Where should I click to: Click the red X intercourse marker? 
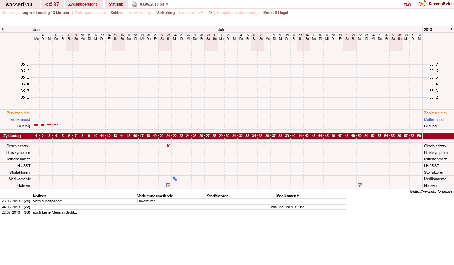click(168, 146)
